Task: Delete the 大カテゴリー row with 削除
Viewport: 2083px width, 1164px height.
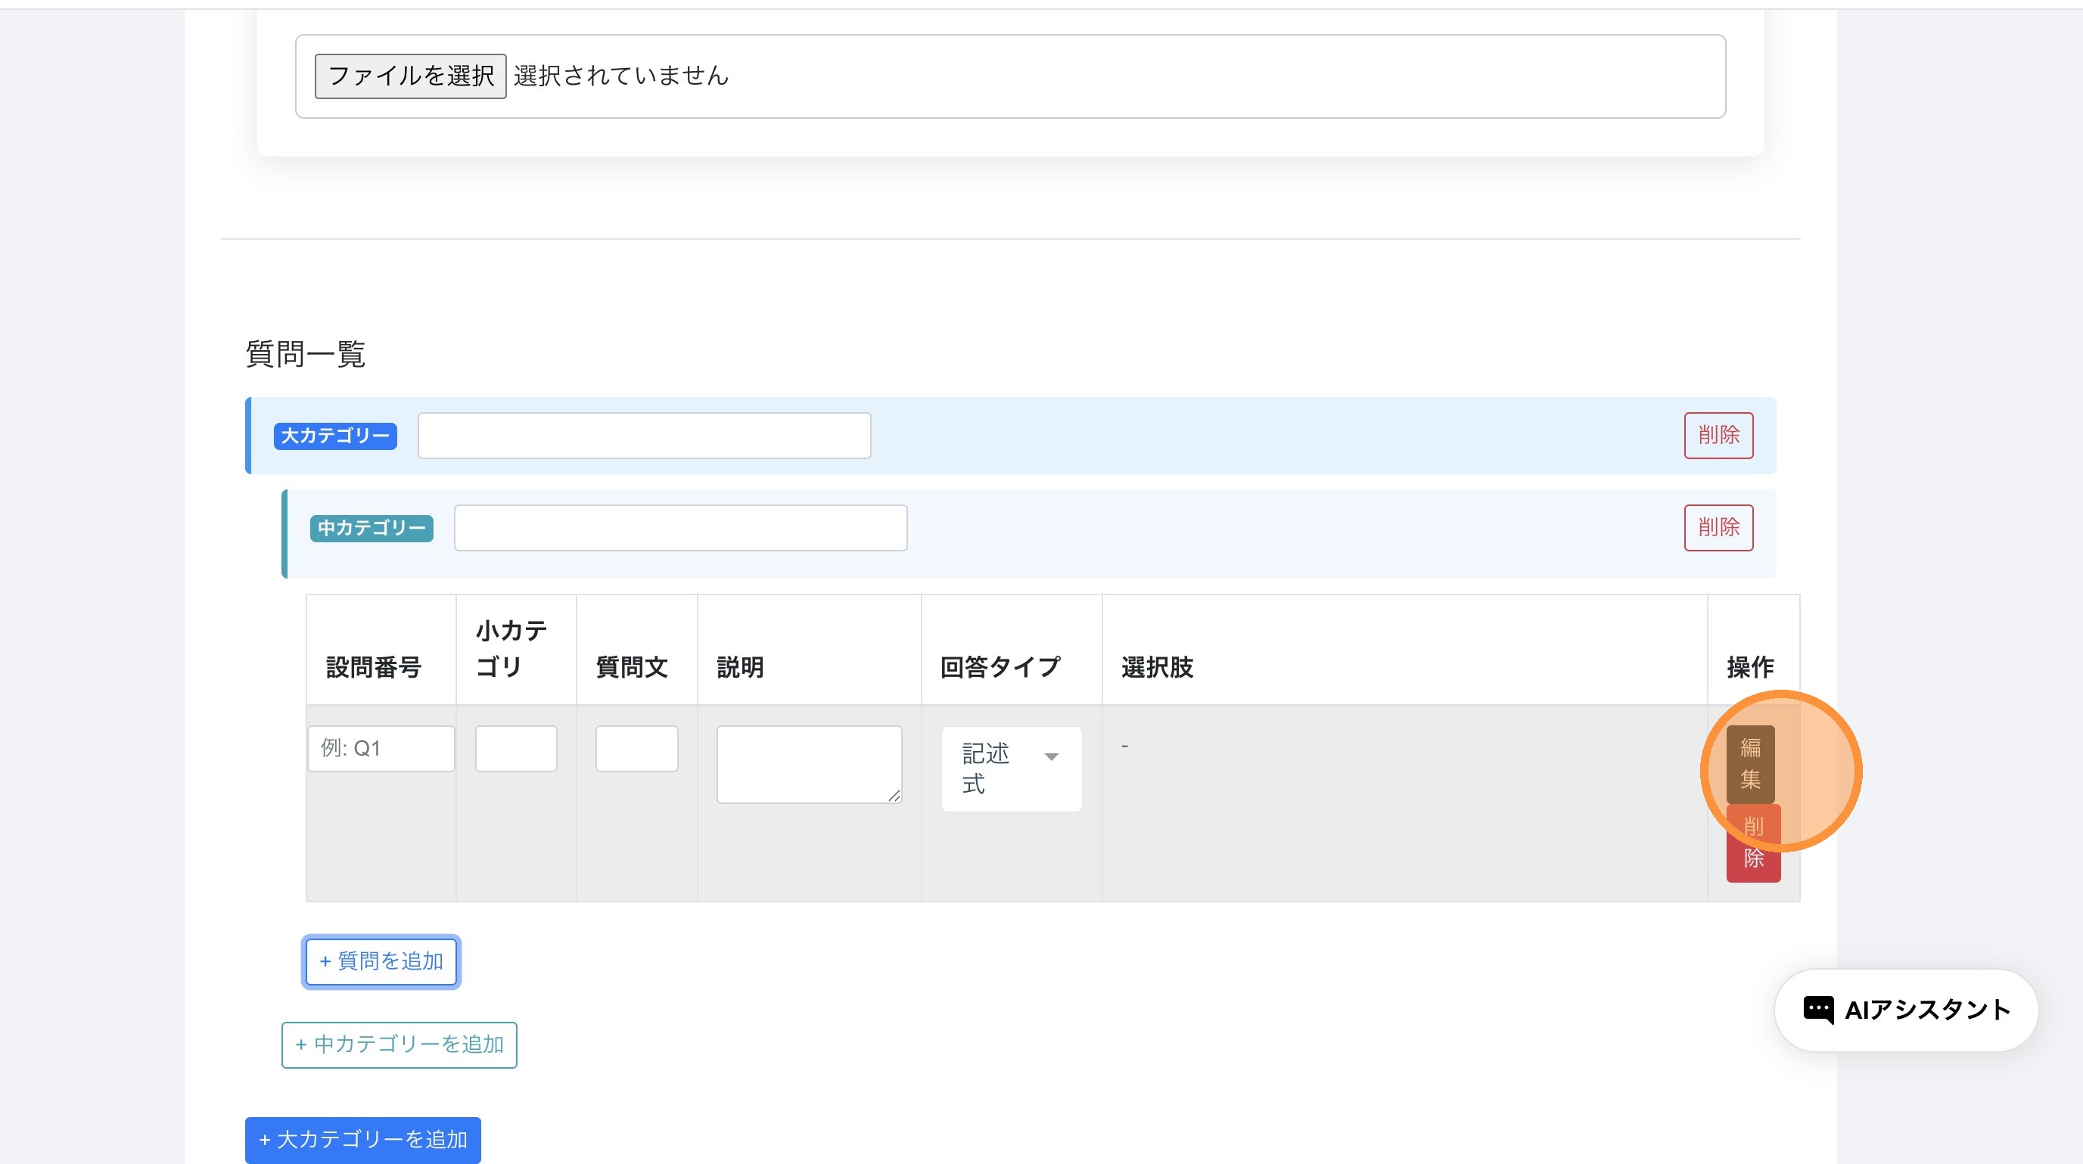Action: (x=1718, y=436)
